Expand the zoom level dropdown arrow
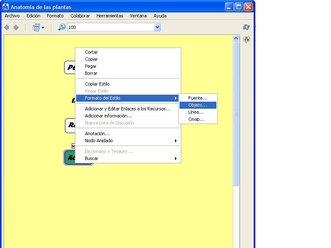The image size is (331, 248). (x=157, y=27)
